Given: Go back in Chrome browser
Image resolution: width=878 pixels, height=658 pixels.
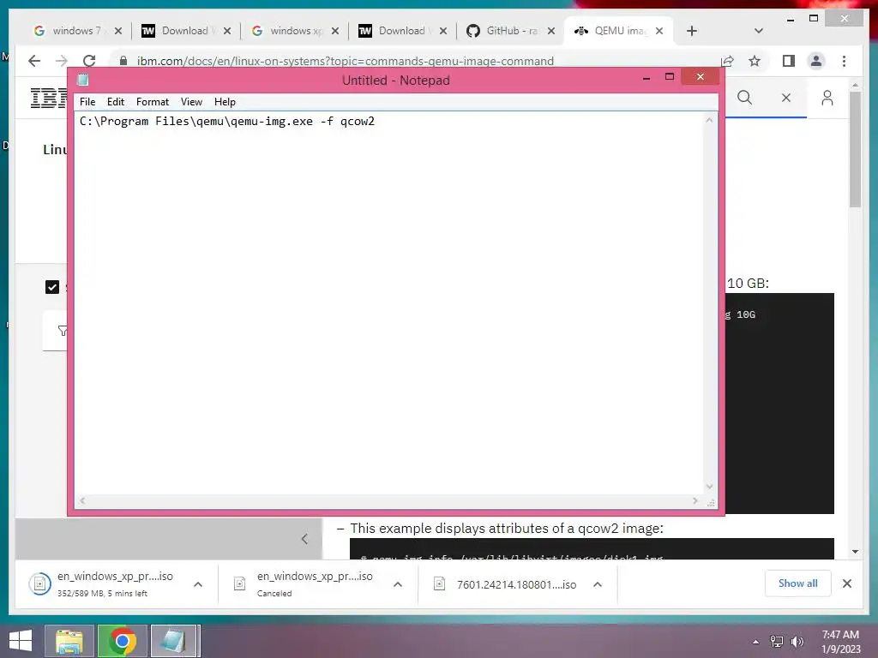Looking at the screenshot, I should tap(34, 61).
